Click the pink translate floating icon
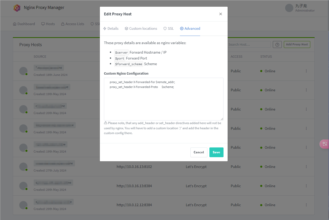Screen dimensions: 329x220 coord(324,144)
